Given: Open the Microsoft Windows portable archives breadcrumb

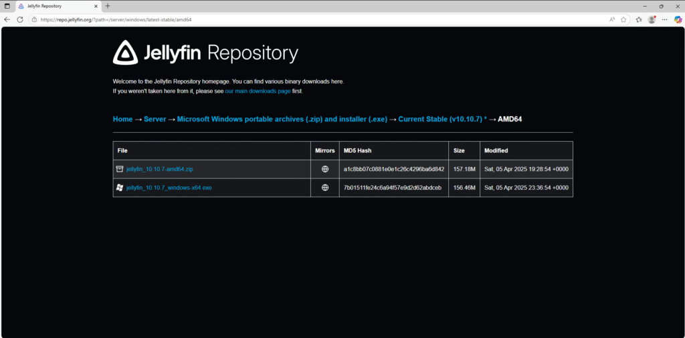Looking at the screenshot, I should point(282,119).
